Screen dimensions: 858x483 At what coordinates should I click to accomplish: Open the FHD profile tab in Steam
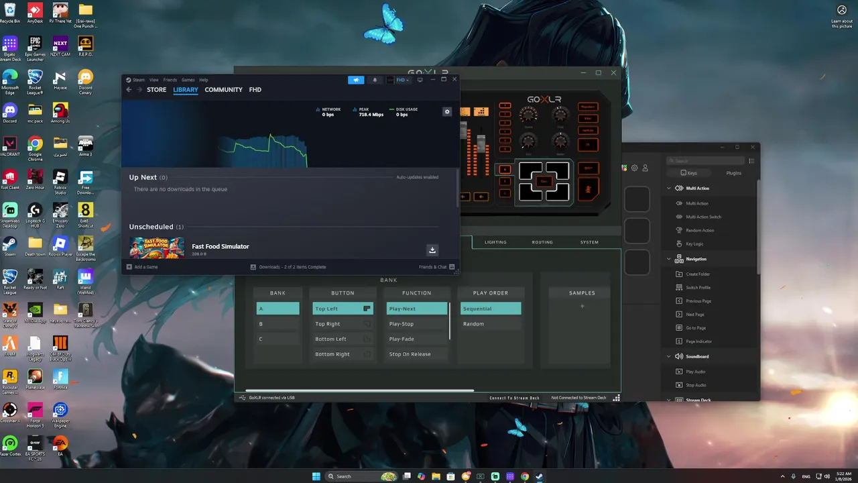[255, 90]
